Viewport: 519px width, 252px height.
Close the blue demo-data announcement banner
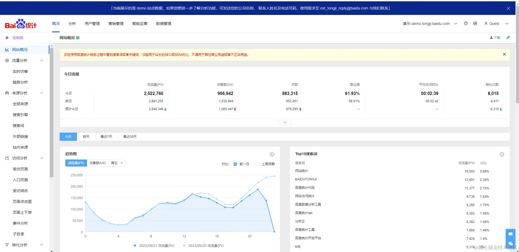click(508, 8)
